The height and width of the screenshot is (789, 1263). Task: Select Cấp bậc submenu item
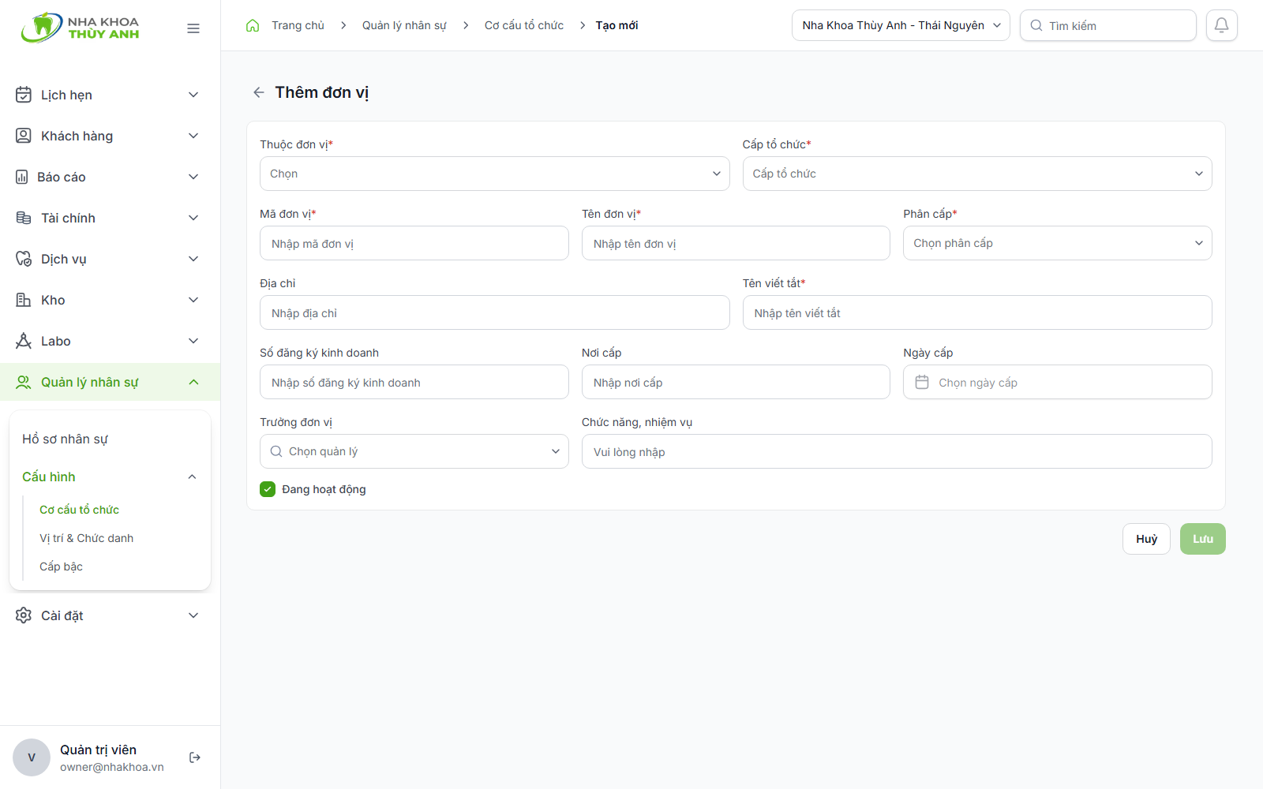(x=61, y=567)
